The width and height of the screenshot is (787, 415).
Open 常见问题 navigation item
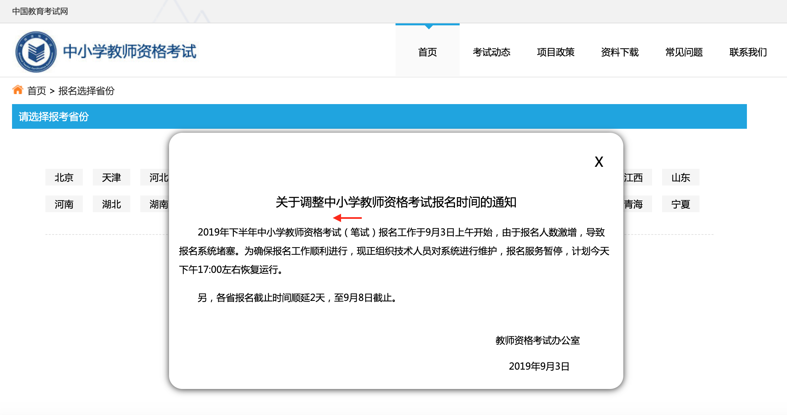(x=684, y=52)
